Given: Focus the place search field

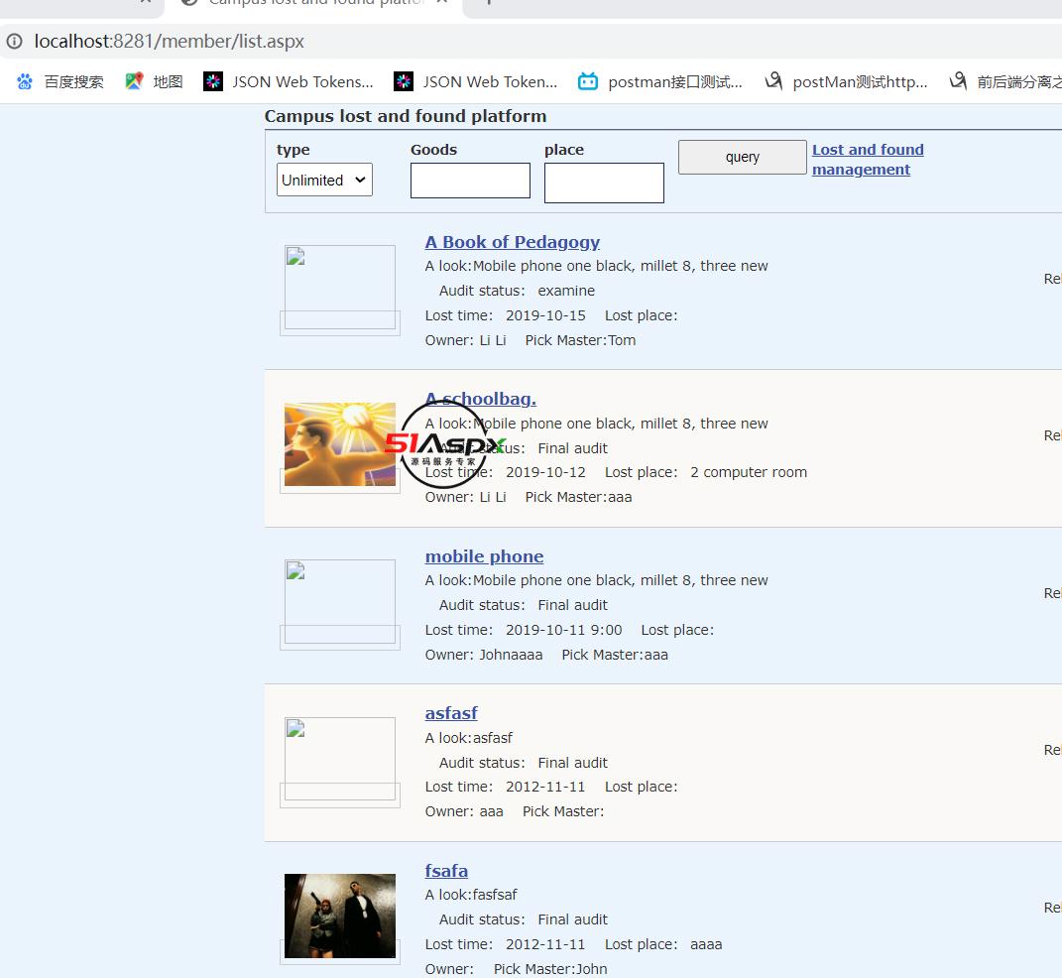Looking at the screenshot, I should pos(604,183).
